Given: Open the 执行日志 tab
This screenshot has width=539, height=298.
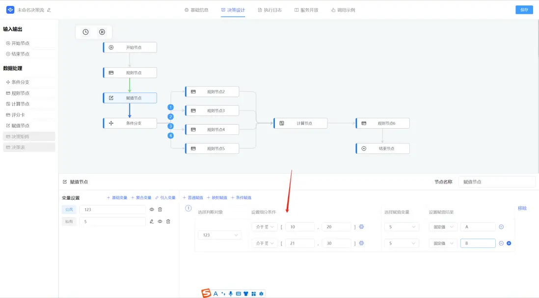Looking at the screenshot, I should [x=270, y=10].
